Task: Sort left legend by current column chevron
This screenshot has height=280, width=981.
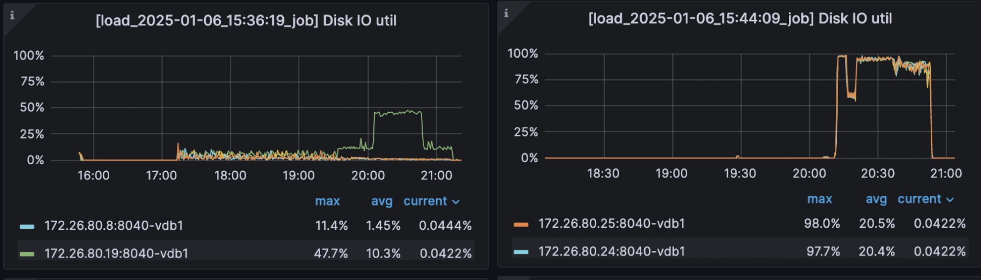Action: tap(456, 202)
